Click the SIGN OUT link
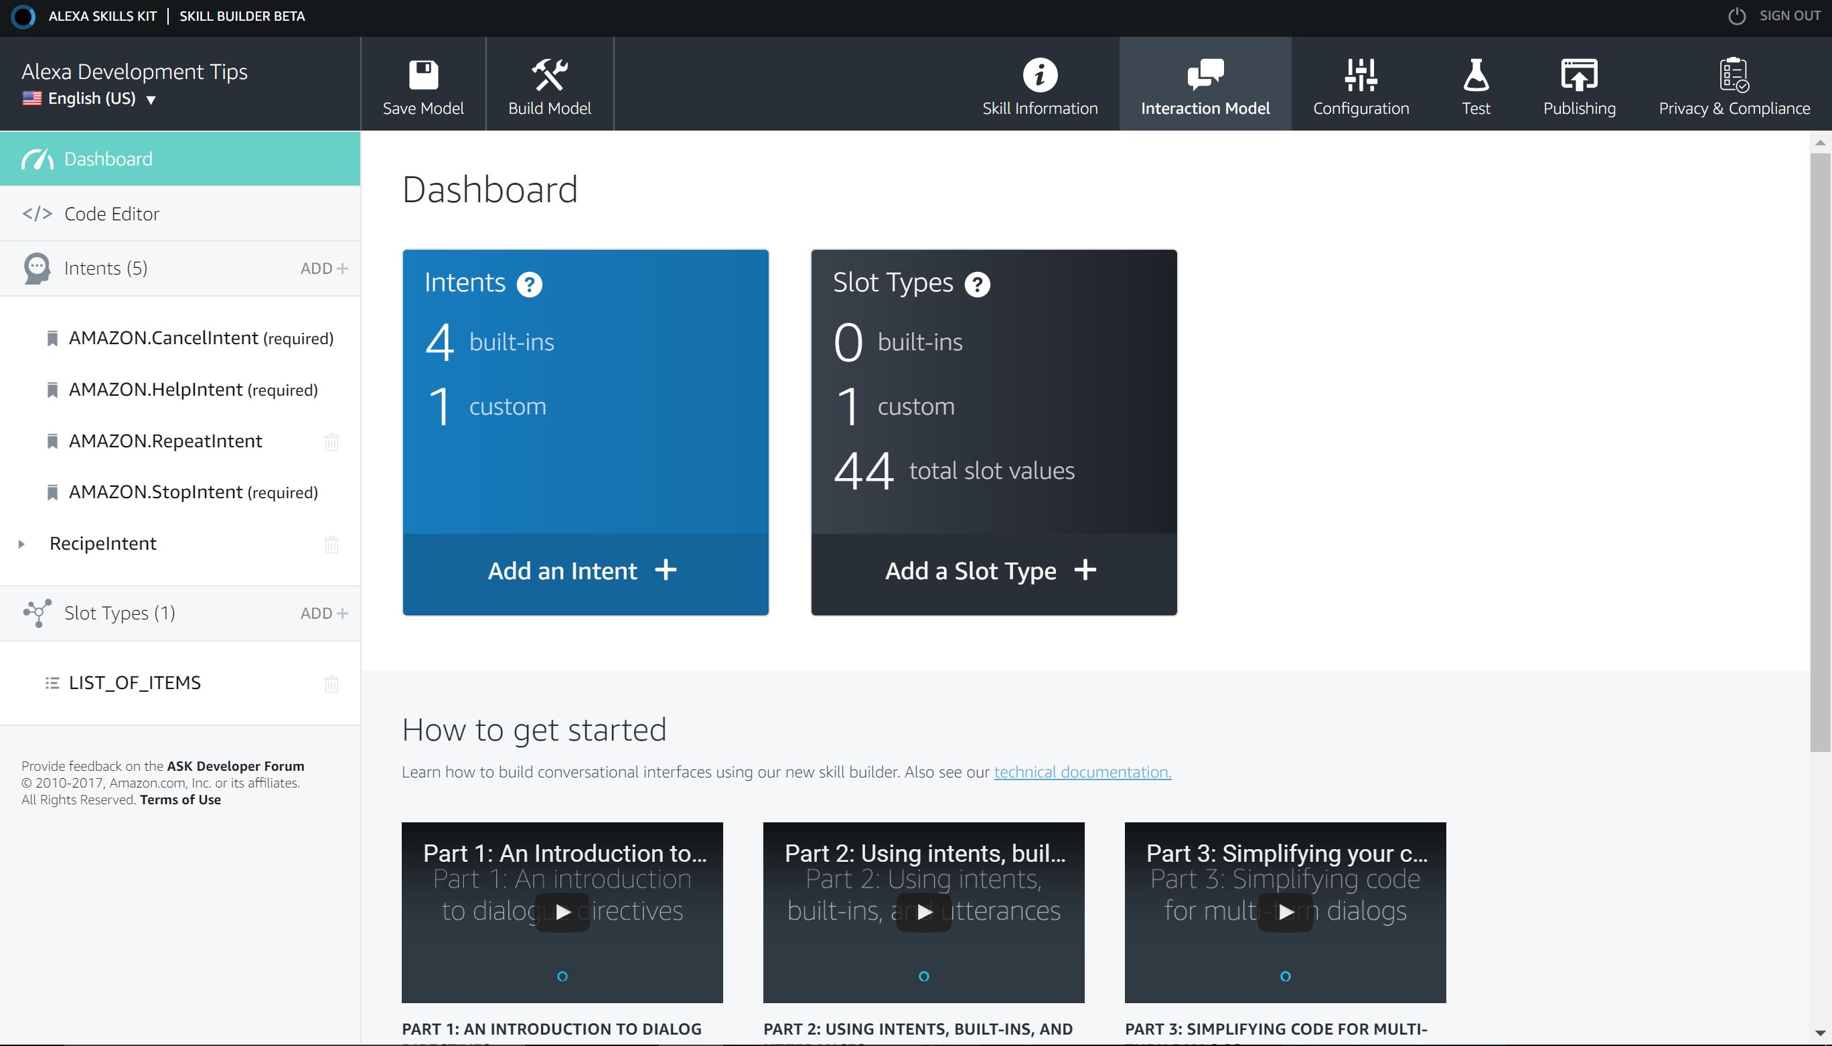 [x=1789, y=16]
